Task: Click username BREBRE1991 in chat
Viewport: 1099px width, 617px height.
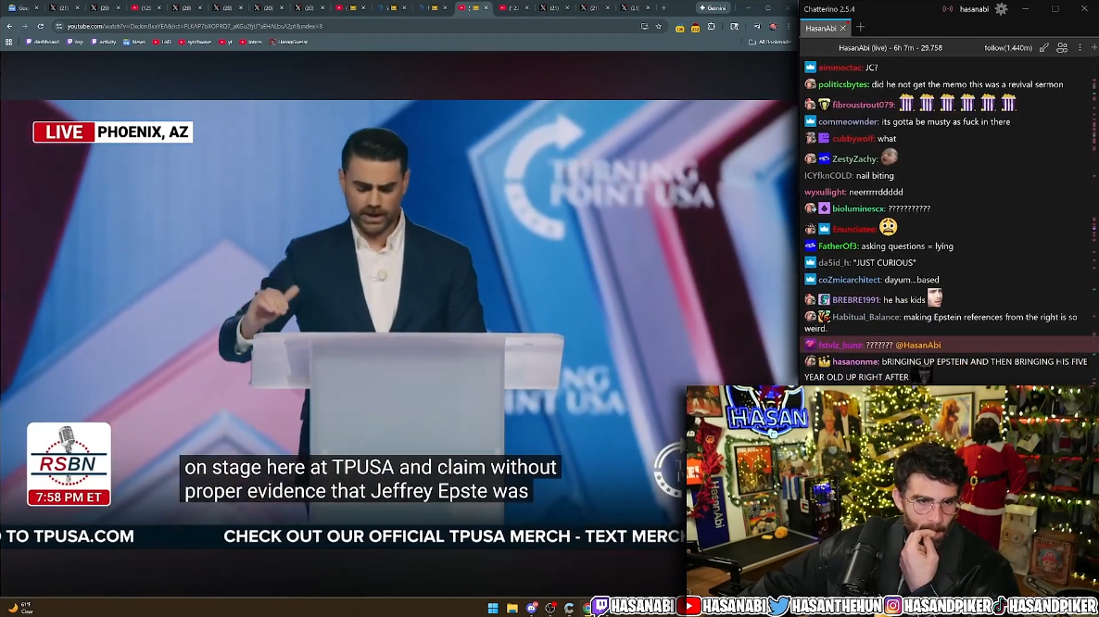Action: tap(856, 300)
